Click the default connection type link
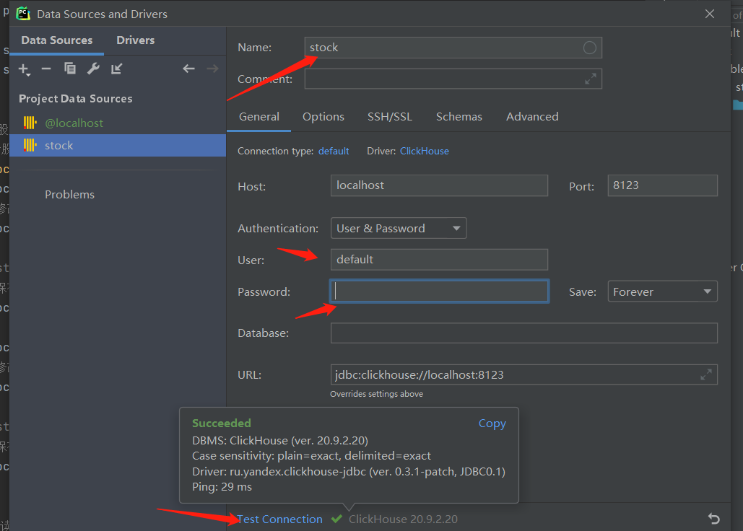The height and width of the screenshot is (531, 743). tap(334, 151)
